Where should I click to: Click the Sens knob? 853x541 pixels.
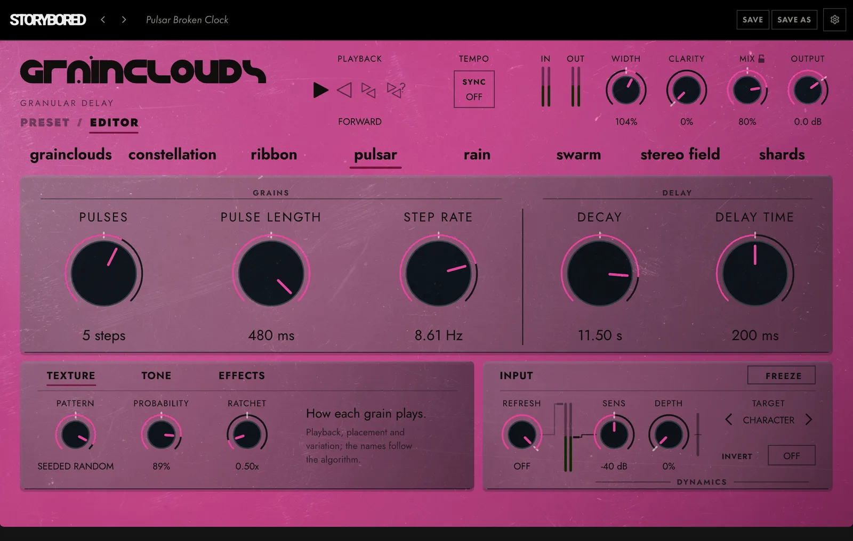tap(614, 435)
